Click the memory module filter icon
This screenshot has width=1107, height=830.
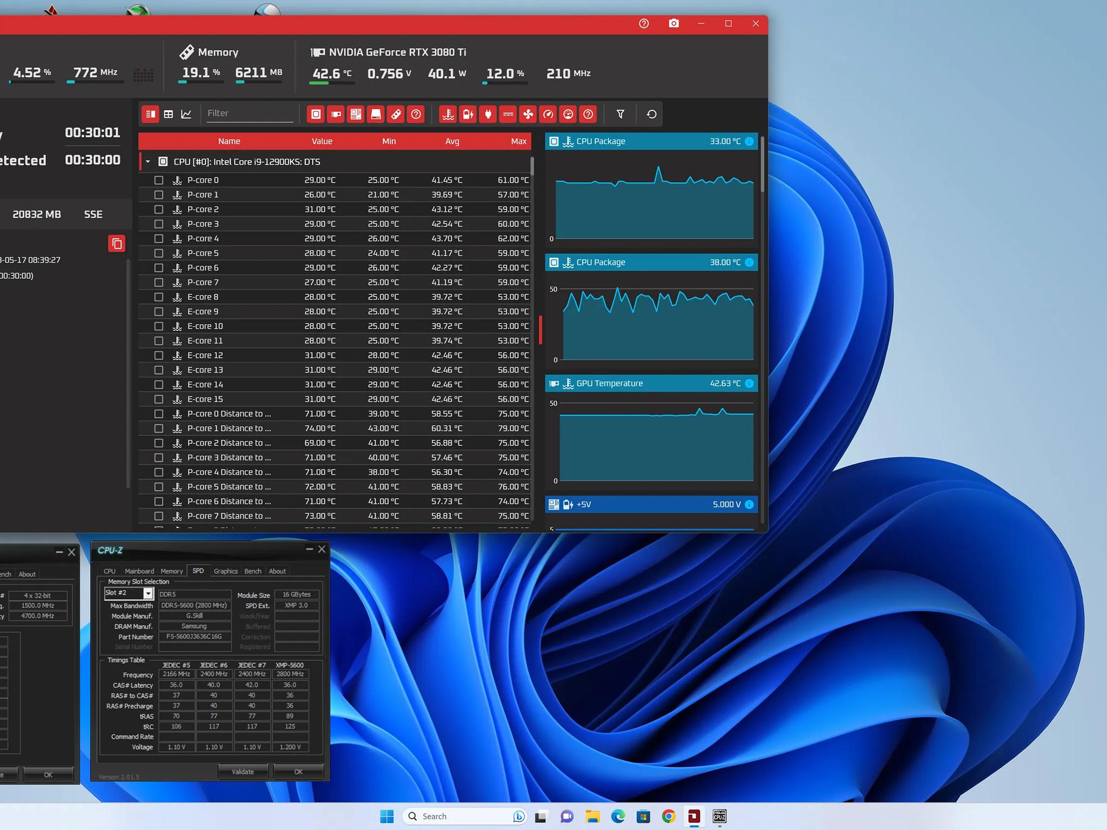396,114
